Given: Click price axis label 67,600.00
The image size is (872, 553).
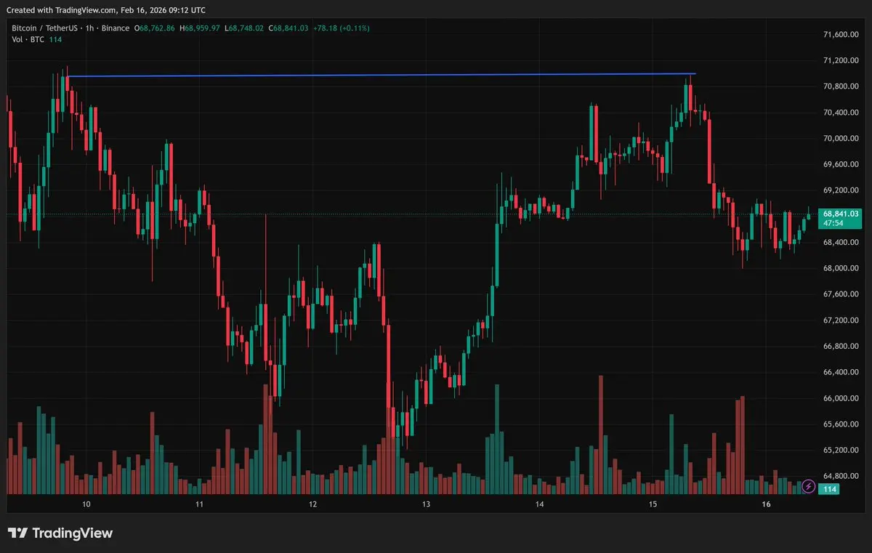Looking at the screenshot, I should tap(841, 294).
